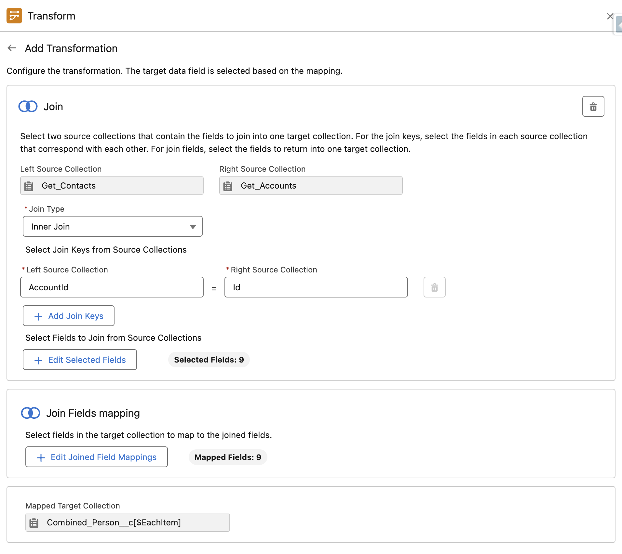Open Edit Selected Fields

(80, 360)
